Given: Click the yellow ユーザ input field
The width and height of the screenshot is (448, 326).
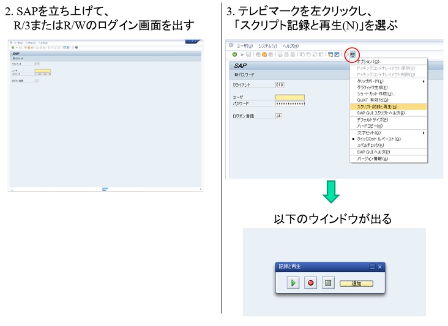Looking at the screenshot, I should [x=290, y=97].
